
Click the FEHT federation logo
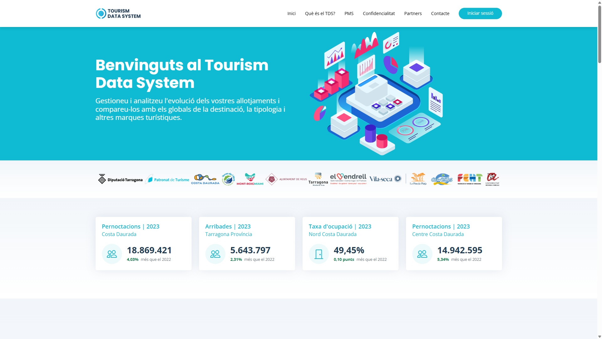tap(469, 179)
